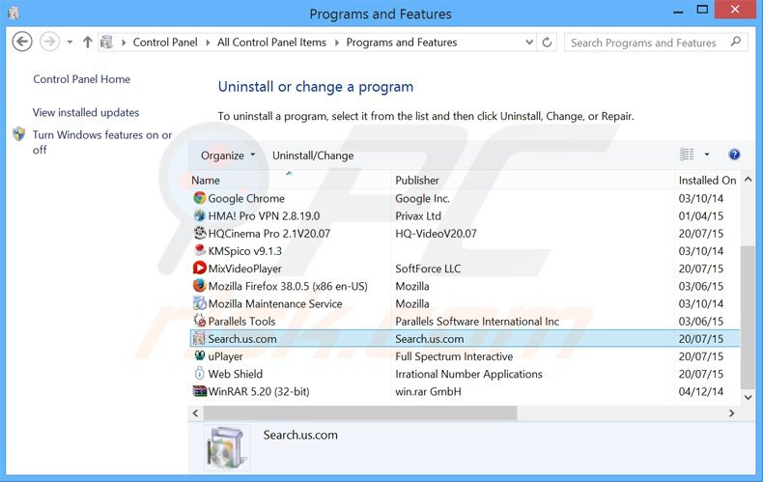Click the uPlayer icon
The image size is (763, 482).
click(200, 355)
